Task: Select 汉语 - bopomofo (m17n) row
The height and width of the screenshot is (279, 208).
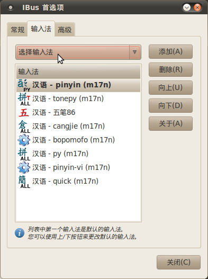Action: pyautogui.click(x=78, y=140)
